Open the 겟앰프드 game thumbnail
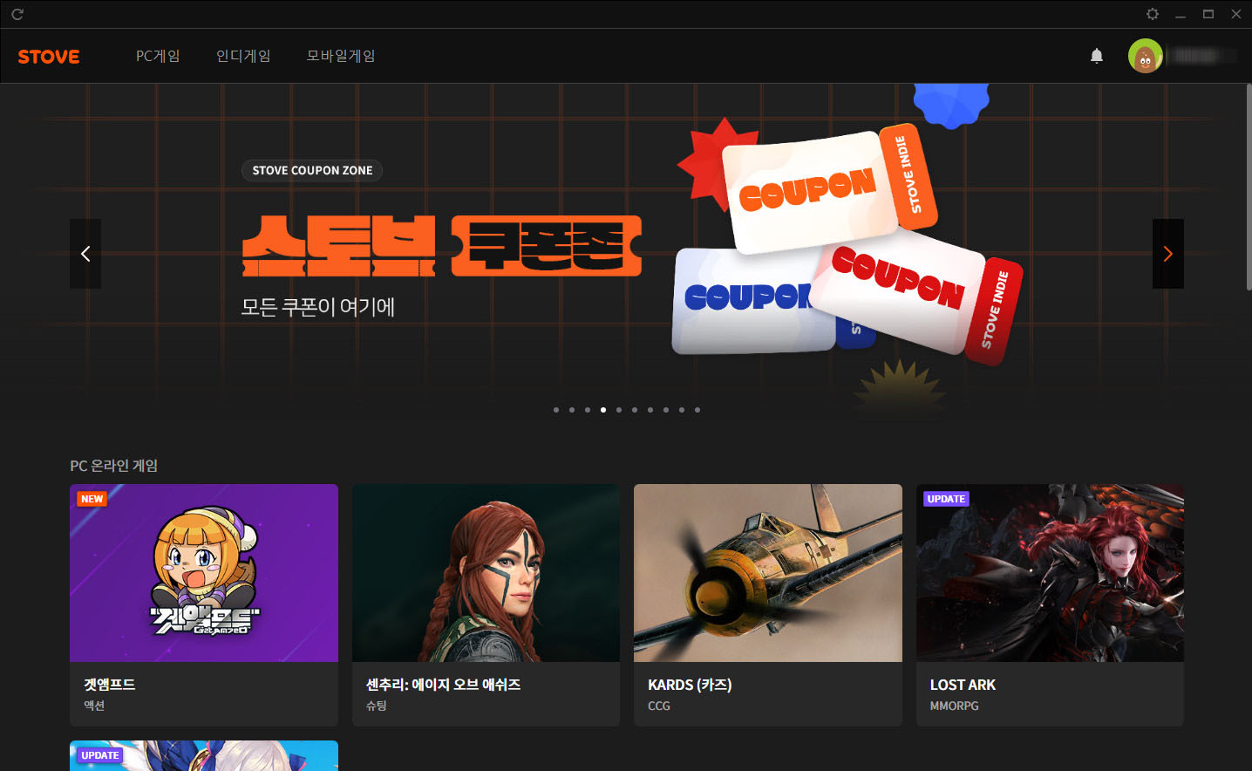Viewport: 1252px width, 771px height. tap(204, 573)
